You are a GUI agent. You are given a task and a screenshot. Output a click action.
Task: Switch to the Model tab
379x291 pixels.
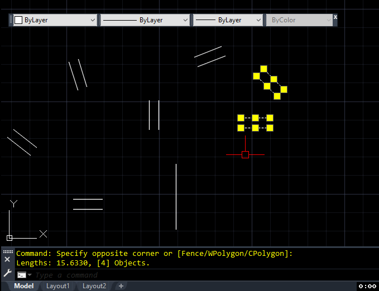(23, 286)
